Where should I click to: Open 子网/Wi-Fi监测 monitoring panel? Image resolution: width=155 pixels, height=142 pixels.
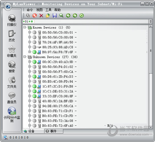coord(12,115)
